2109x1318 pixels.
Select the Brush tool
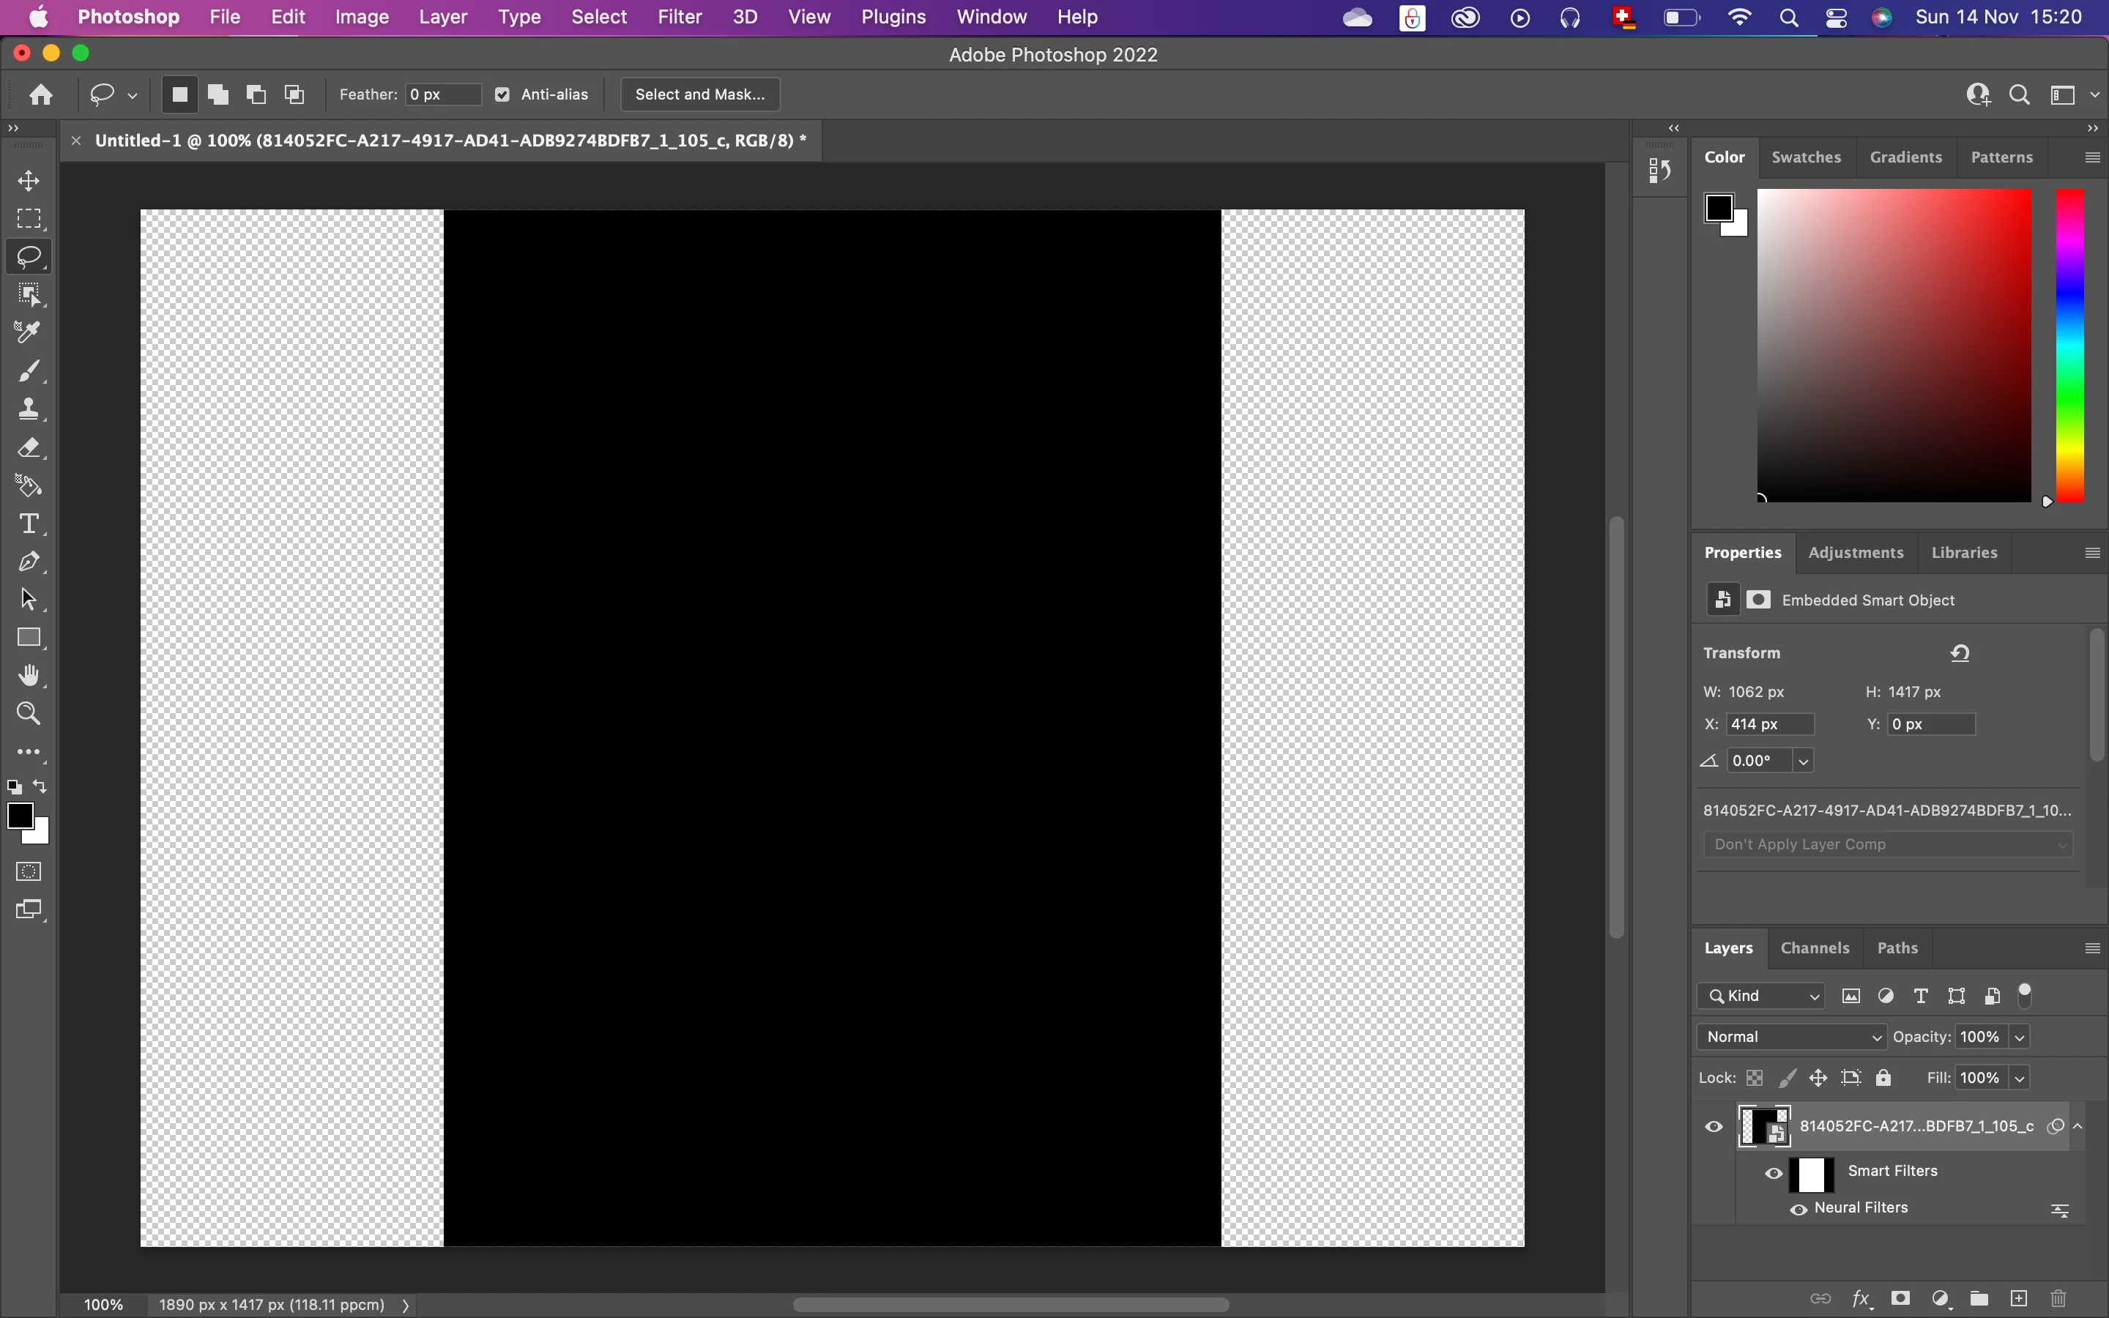[x=29, y=371]
